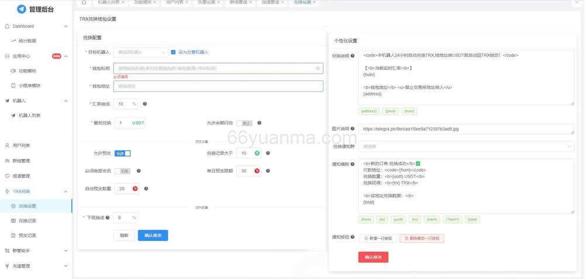Click the 图片说明 URL field
Screen dimensions: 585x279
(466, 129)
